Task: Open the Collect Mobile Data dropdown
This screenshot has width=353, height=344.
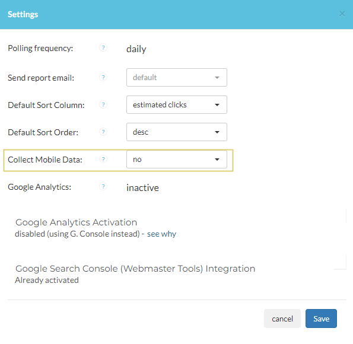Action: tap(177, 159)
